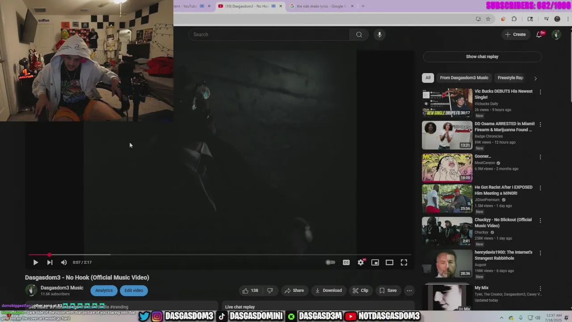
Task: Open the Gooner... video thumbnail
Action: (x=447, y=168)
